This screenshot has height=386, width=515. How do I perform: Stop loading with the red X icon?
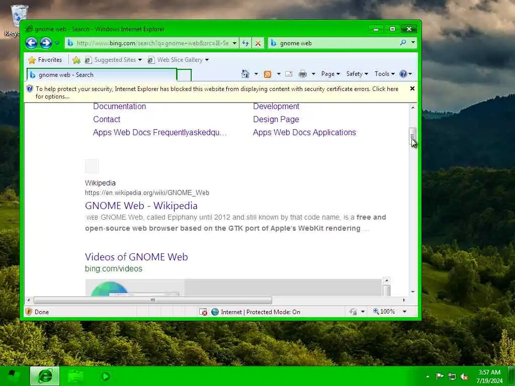point(258,43)
